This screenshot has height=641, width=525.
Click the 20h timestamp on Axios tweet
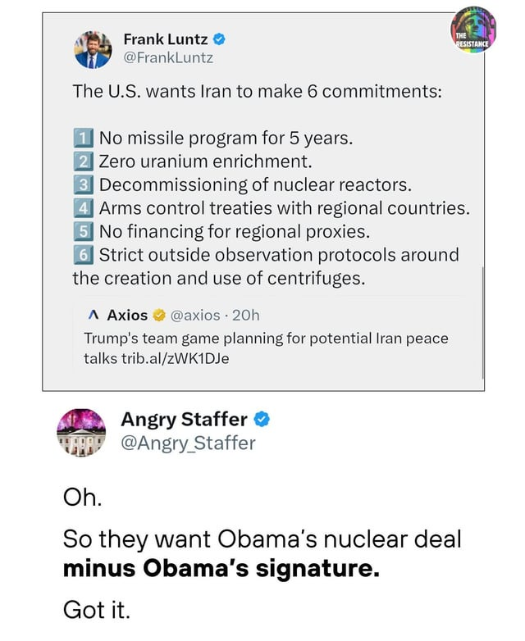245,315
